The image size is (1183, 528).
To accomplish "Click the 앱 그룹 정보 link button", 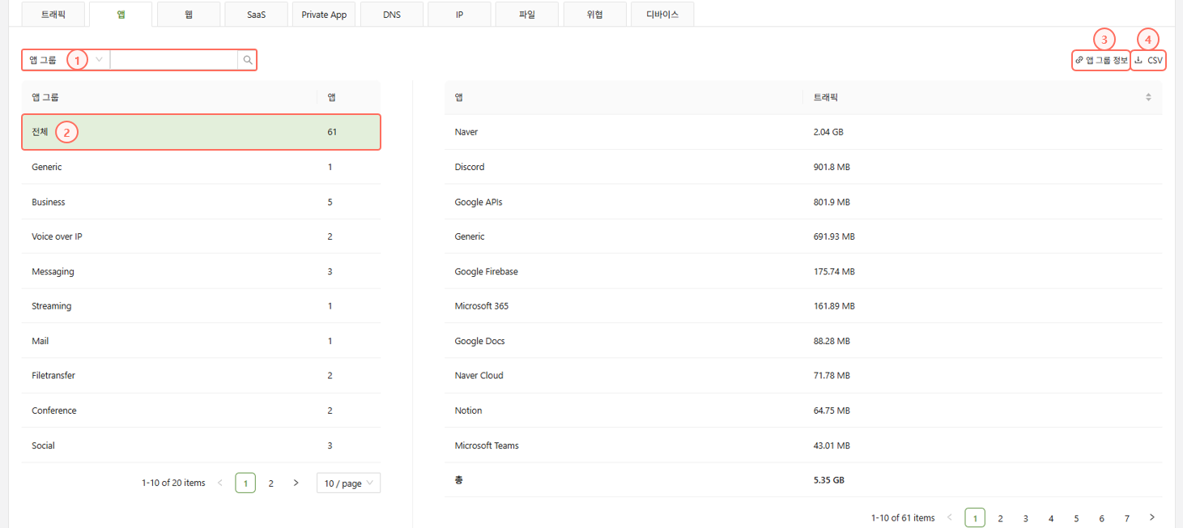I will click(x=1101, y=60).
